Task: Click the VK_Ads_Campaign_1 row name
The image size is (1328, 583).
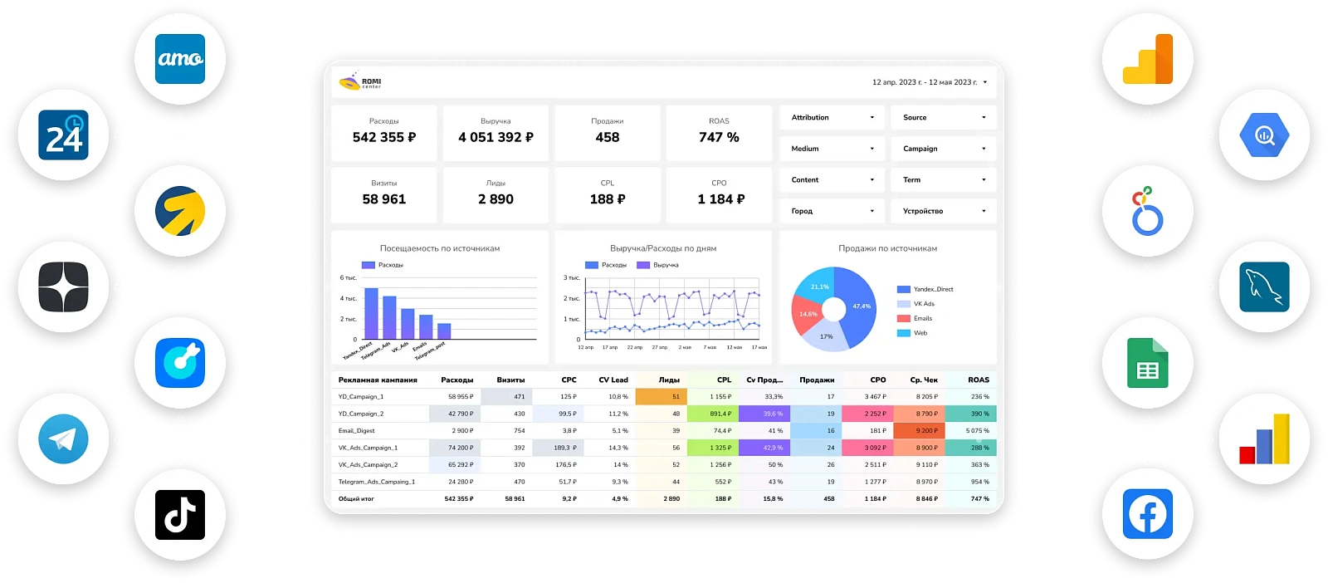Action: pyautogui.click(x=368, y=448)
